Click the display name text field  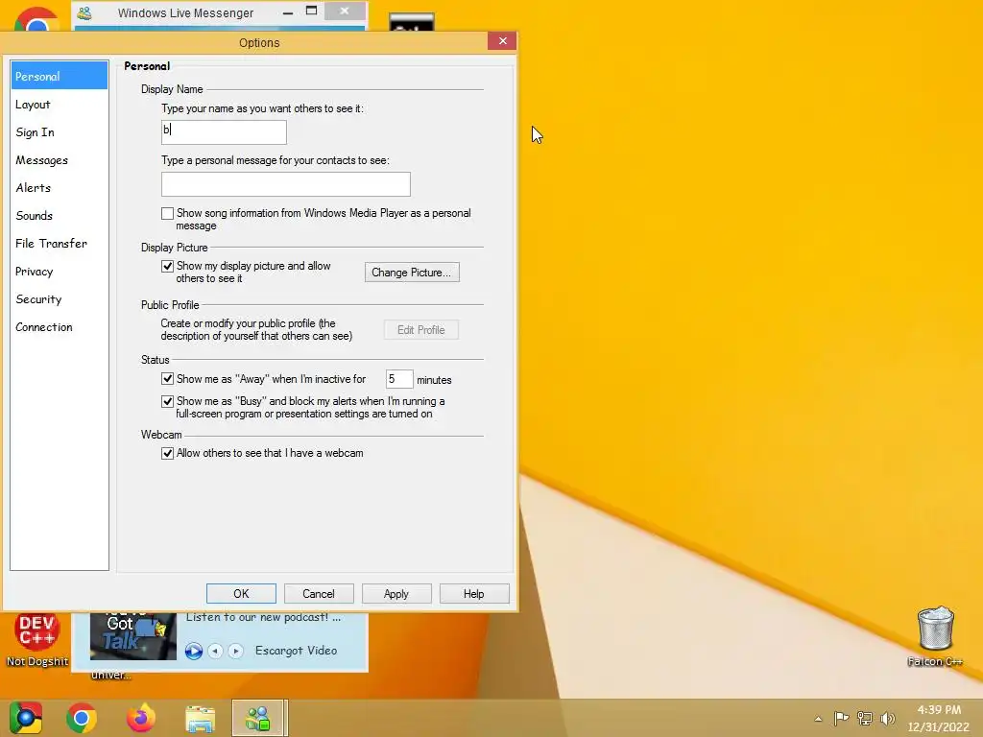point(224,132)
